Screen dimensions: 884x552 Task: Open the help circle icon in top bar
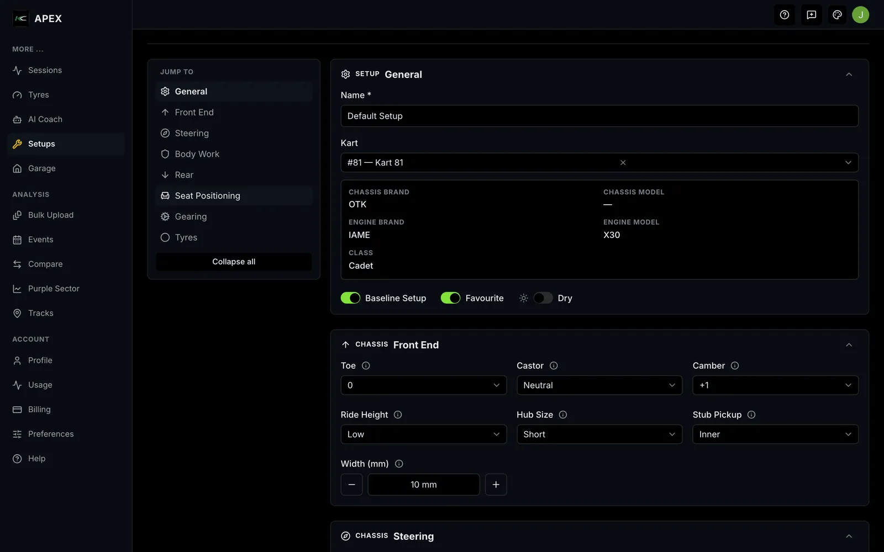coord(785,15)
